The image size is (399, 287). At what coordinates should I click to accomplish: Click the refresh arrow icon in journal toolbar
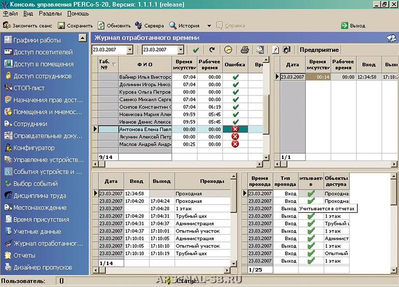212,50
